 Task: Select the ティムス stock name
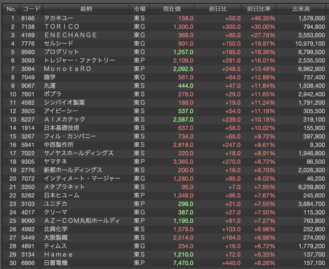pos(55,246)
